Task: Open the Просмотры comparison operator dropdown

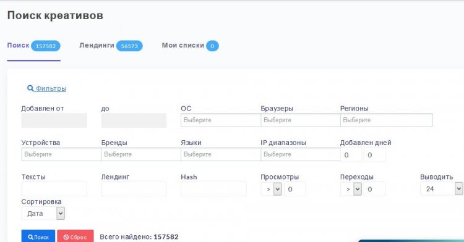Action: pyautogui.click(x=272, y=189)
